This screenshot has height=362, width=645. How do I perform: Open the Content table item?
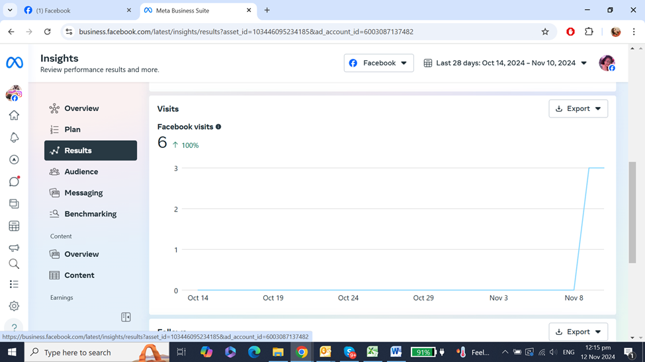(91, 275)
